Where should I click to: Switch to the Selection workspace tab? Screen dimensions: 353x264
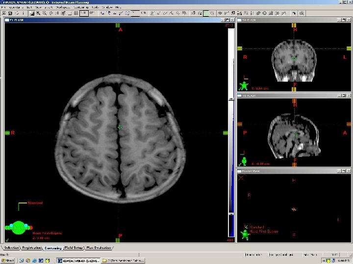tap(11, 247)
